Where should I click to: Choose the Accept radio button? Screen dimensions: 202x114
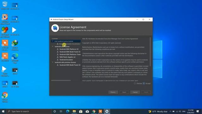pos(144,83)
